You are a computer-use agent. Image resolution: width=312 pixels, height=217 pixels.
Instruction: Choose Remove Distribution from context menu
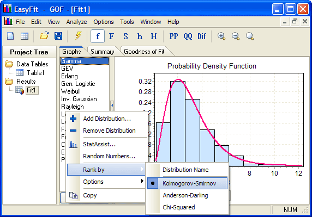pyautogui.click(x=107, y=131)
